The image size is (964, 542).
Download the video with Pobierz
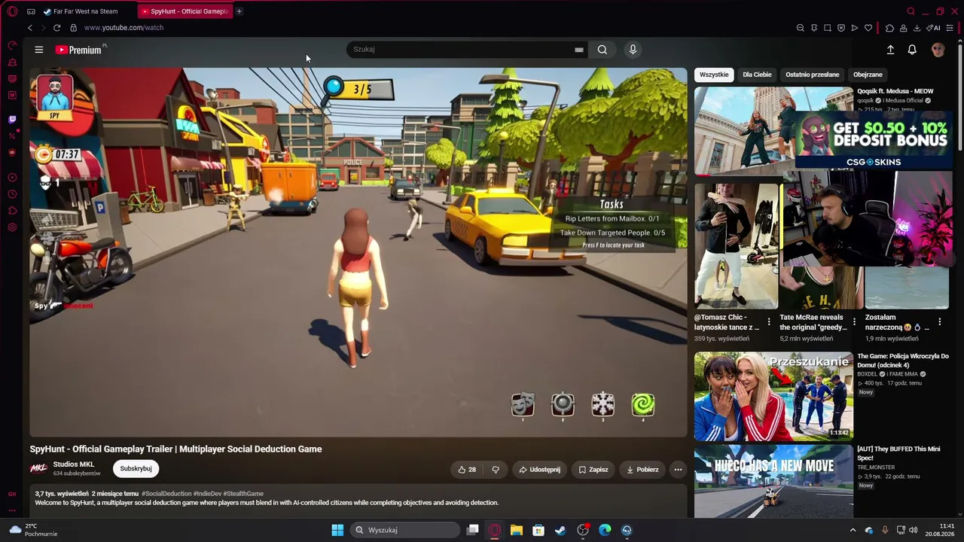642,470
